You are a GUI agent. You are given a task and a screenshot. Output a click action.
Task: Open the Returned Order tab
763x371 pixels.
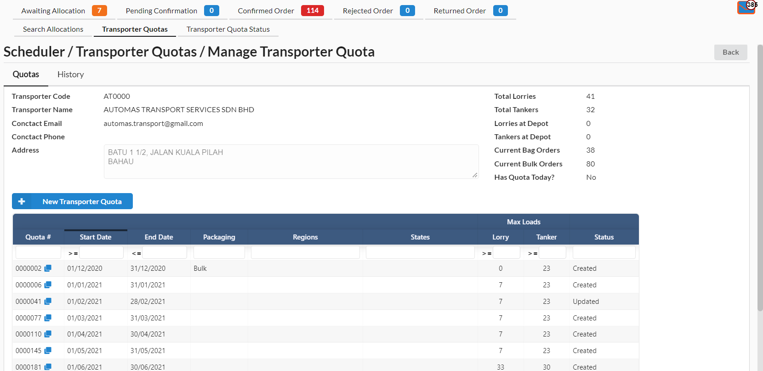click(x=471, y=11)
